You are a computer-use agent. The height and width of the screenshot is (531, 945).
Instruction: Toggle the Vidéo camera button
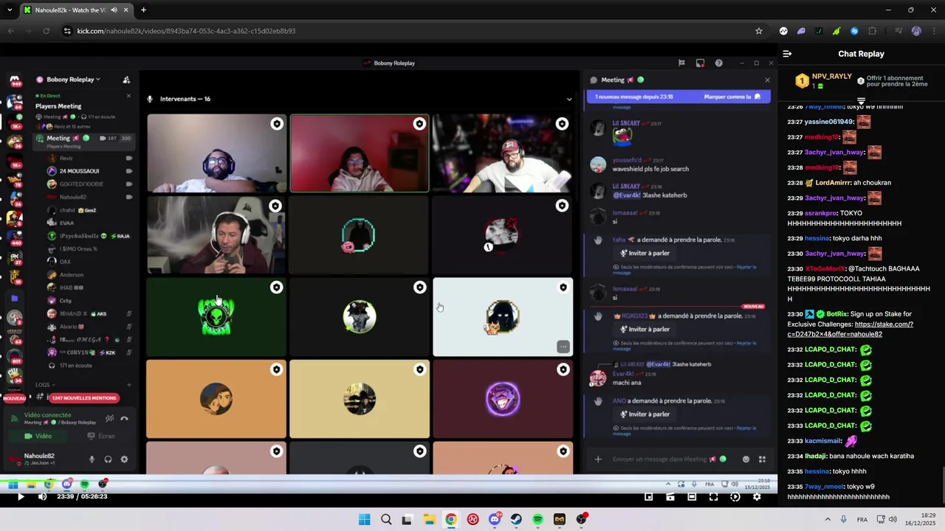pos(38,436)
